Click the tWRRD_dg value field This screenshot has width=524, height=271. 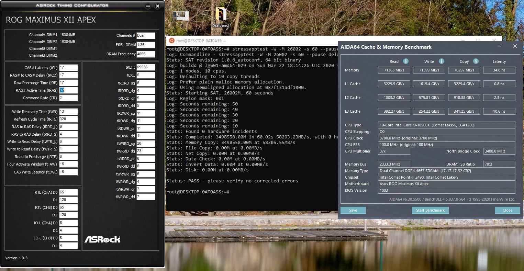(x=146, y=151)
